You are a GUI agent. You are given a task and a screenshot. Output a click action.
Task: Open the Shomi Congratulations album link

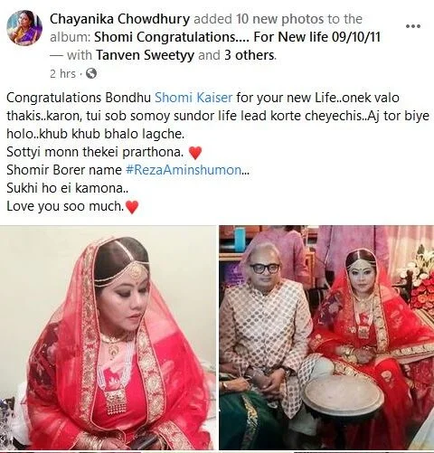[x=238, y=37]
